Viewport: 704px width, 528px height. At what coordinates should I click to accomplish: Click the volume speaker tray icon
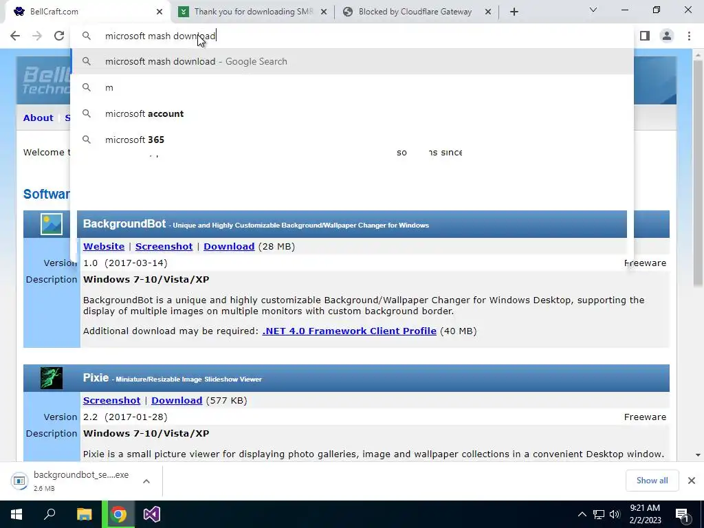(615, 514)
